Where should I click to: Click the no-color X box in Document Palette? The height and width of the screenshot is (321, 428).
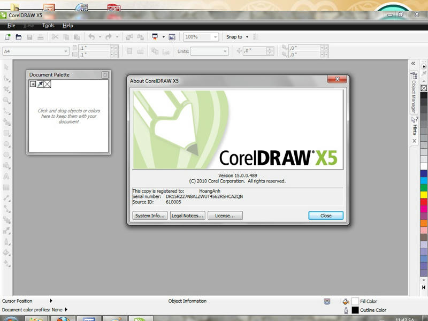coord(48,84)
